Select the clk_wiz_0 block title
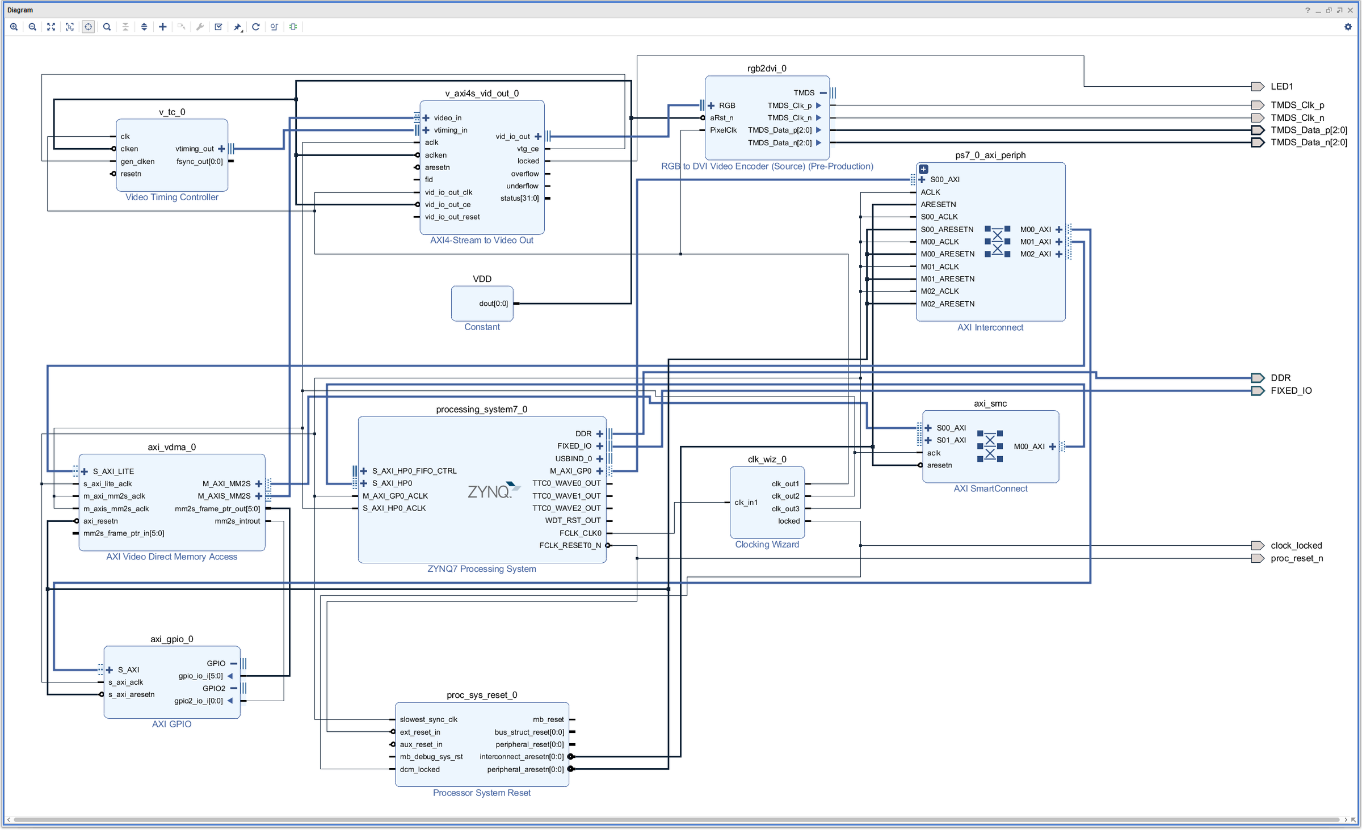The width and height of the screenshot is (1362, 830). tap(767, 459)
